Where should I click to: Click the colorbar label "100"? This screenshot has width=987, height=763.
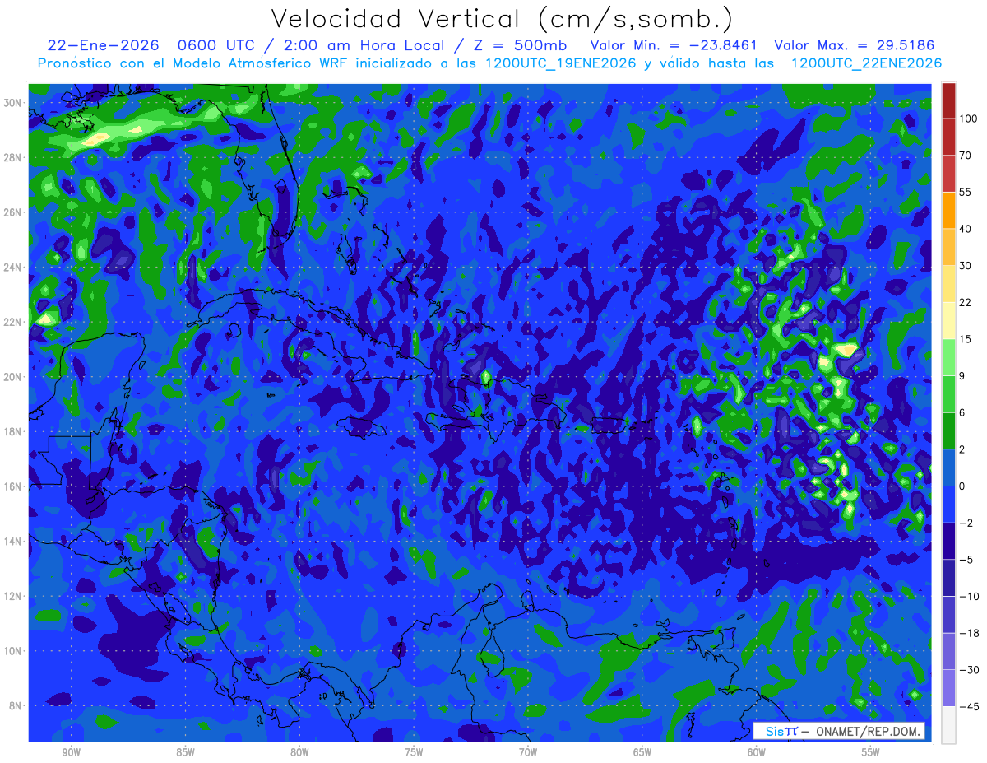968,119
